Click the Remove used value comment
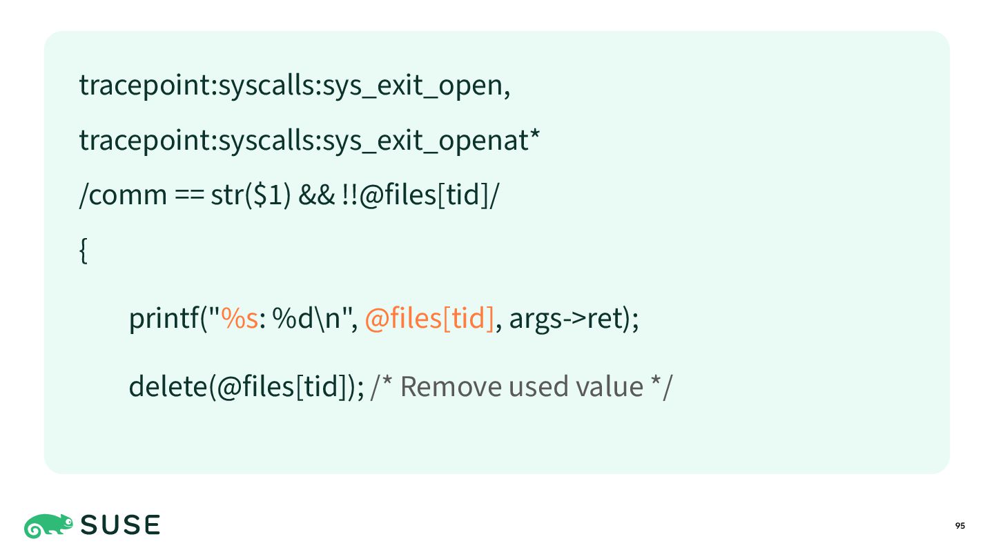This screenshot has height=559, width=994. pyautogui.click(x=521, y=386)
